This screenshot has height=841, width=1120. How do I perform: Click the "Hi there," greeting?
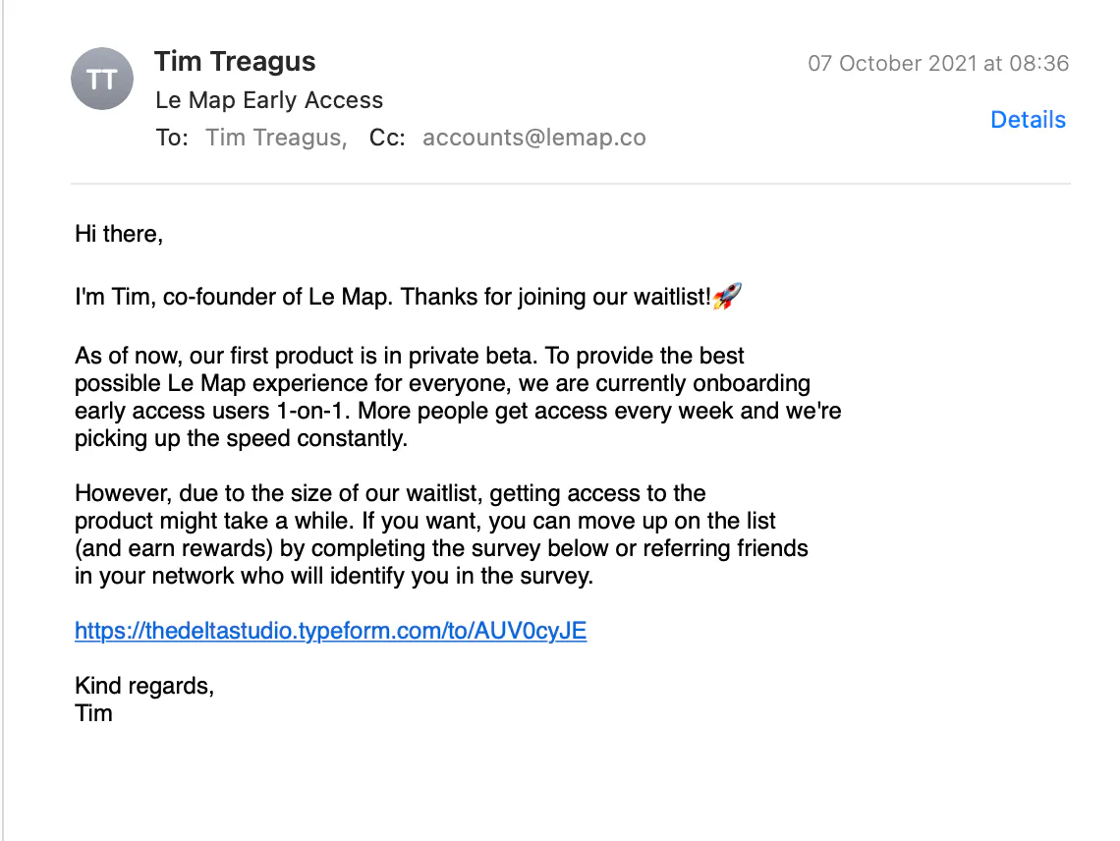[119, 235]
